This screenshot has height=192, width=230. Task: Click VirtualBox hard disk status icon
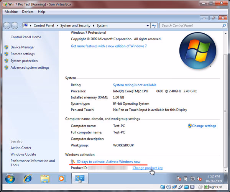[163, 187]
